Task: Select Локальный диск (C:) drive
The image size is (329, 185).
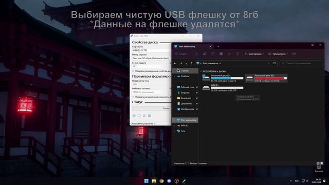Action: pos(223,78)
